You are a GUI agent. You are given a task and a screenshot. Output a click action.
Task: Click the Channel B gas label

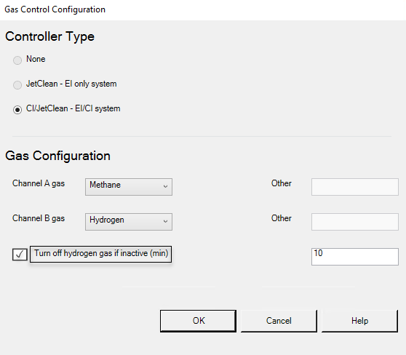pyautogui.click(x=39, y=218)
